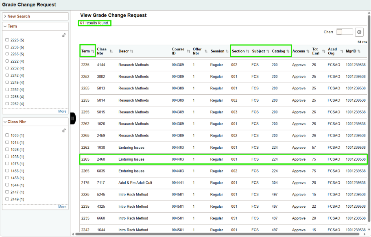
Task: Open the grid settings gear icon
Action: click(x=359, y=32)
